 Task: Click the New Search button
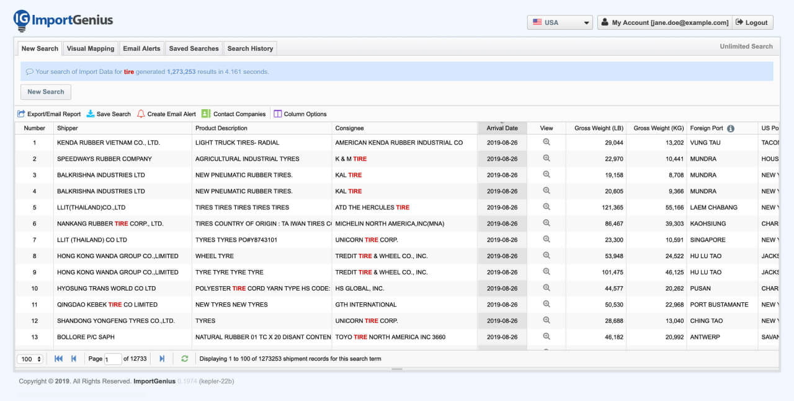(x=45, y=91)
